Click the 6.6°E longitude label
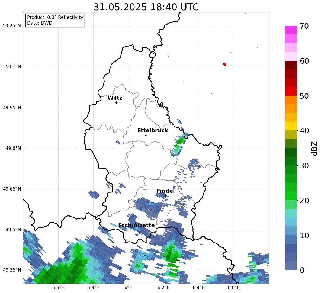This screenshot has height=293, width=321. coord(234,288)
